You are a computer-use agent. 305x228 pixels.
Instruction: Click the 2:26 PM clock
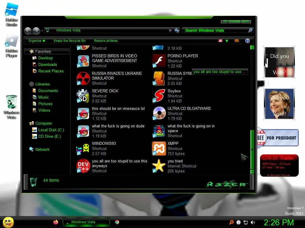(x=278, y=222)
